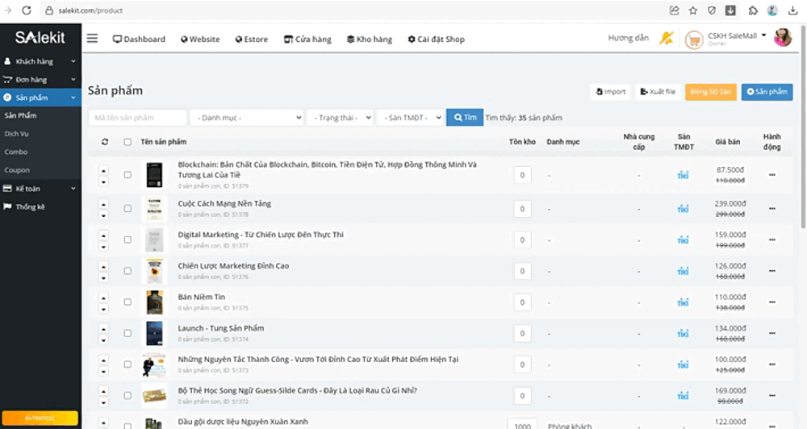This screenshot has width=807, height=429.
Task: Bookmark this page with the star icon
Action: click(693, 10)
